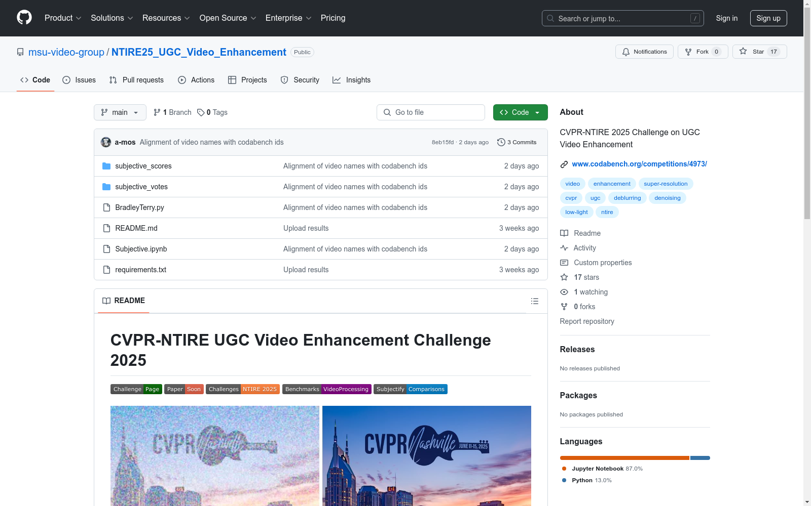The width and height of the screenshot is (811, 506).
Task: Open the subjective_scores folder icon
Action: pyautogui.click(x=106, y=166)
